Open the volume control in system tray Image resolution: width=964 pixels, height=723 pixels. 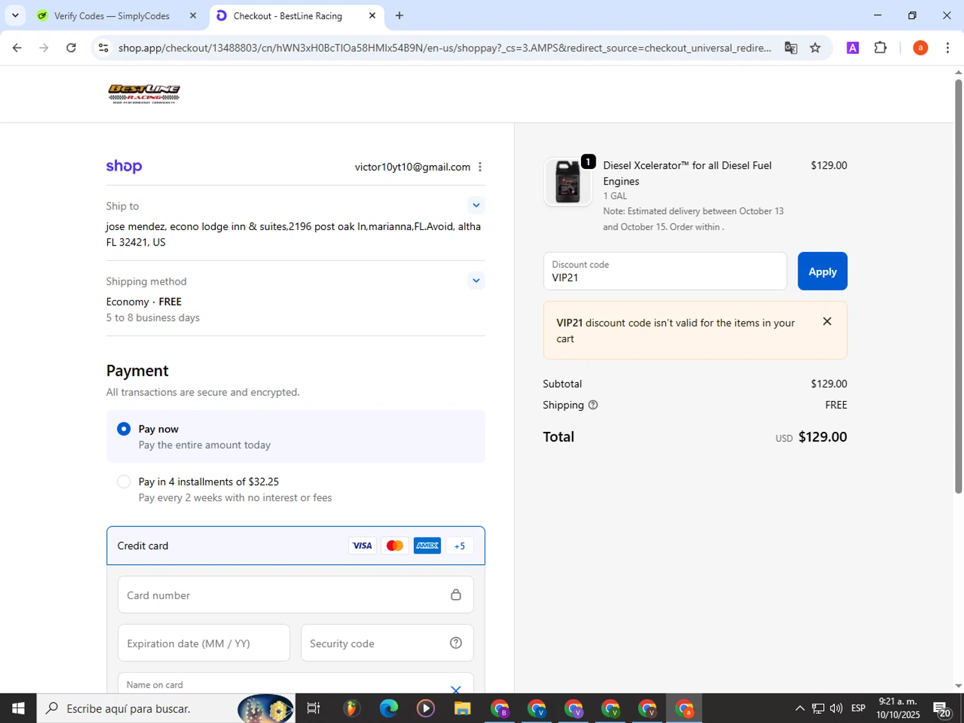pyautogui.click(x=836, y=708)
